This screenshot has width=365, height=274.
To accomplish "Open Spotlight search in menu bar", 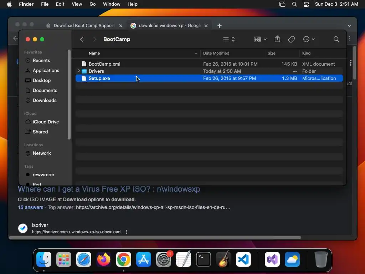I will pyautogui.click(x=294, y=4).
